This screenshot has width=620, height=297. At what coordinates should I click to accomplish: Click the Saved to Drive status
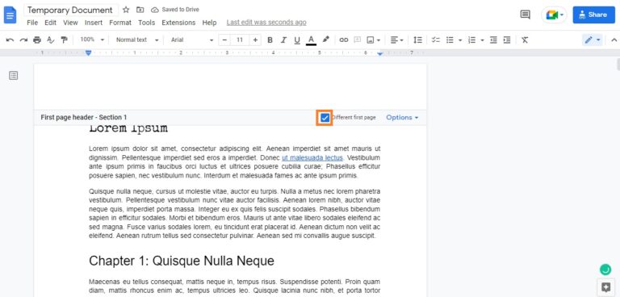(x=175, y=10)
